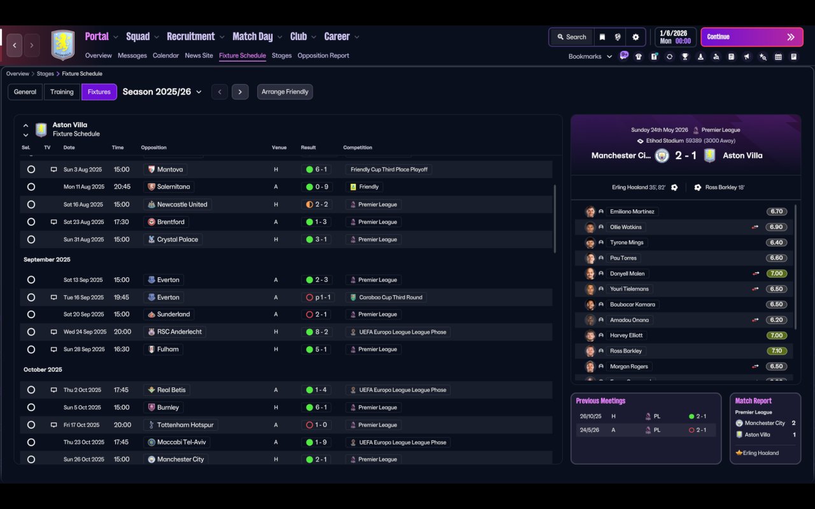Screen dimensions: 815x509
Task: Click the star search icon in bookmarks bar
Action: coord(763,57)
